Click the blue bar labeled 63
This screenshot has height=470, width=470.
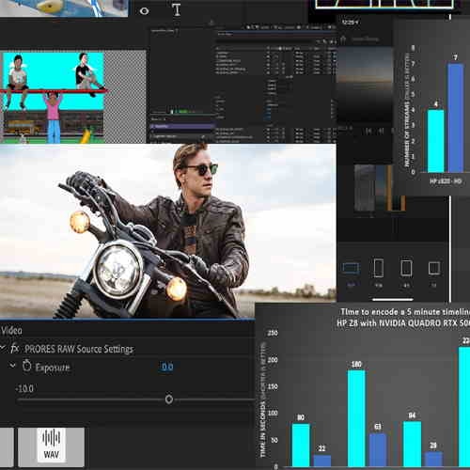[378, 450]
